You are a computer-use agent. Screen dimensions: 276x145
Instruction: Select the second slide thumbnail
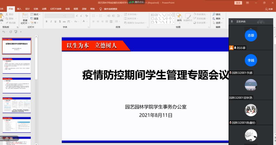[17, 66]
